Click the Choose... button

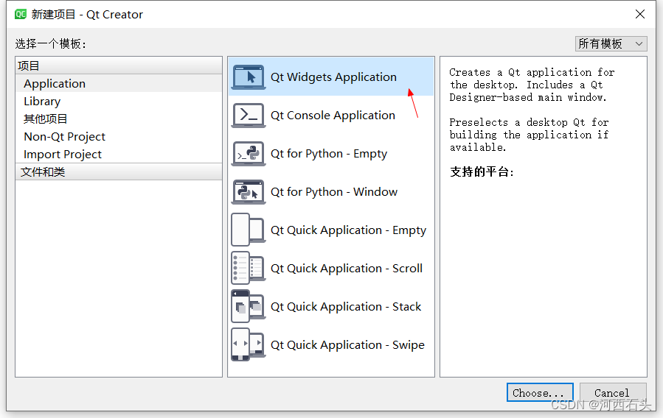tap(540, 393)
